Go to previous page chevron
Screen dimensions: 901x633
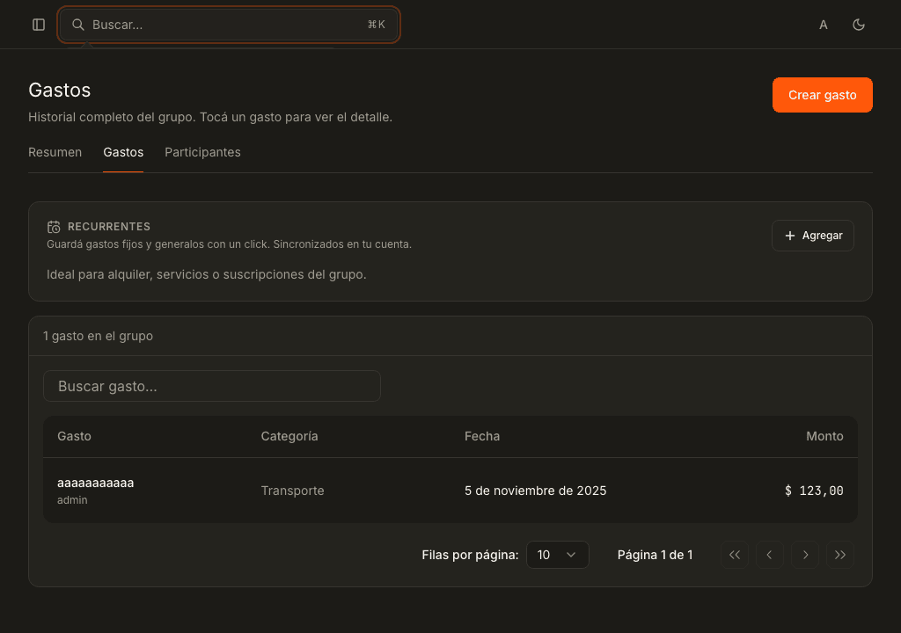click(770, 555)
